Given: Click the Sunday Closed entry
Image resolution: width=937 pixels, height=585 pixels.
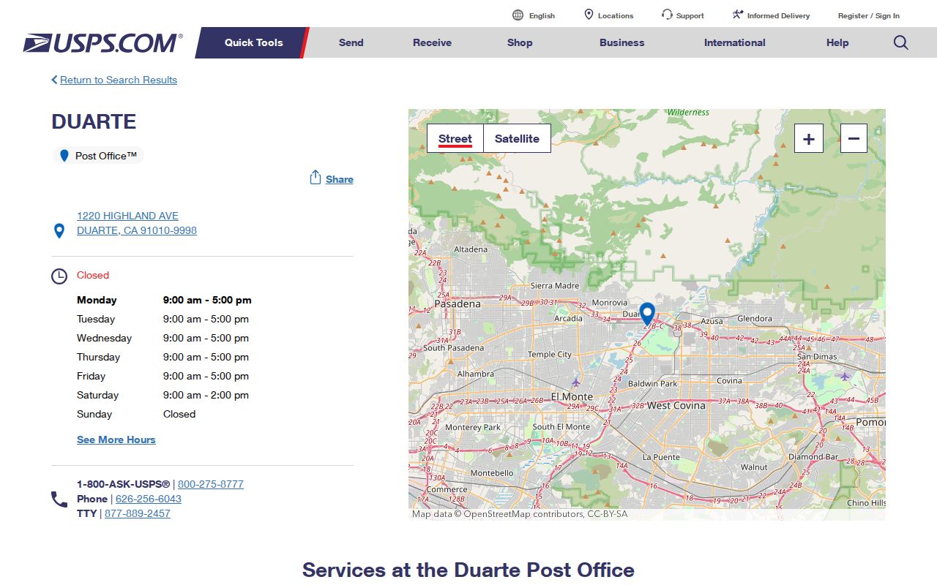Looking at the screenshot, I should 179,414.
